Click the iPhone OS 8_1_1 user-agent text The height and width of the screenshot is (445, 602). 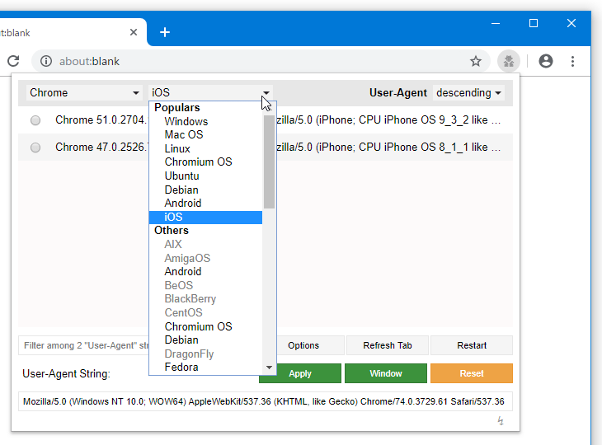pos(388,148)
